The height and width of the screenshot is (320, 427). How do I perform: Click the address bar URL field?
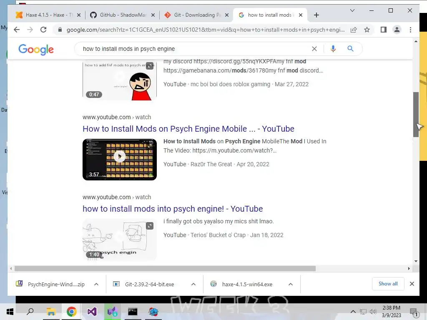(x=205, y=30)
